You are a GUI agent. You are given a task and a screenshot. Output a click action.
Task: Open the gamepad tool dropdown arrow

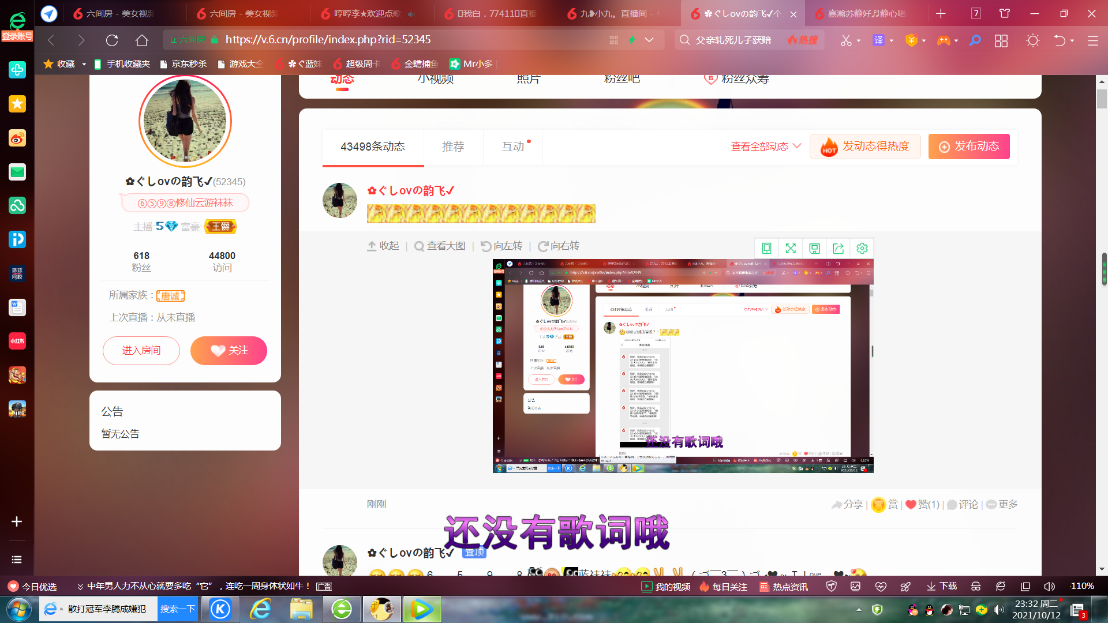pyautogui.click(x=956, y=40)
